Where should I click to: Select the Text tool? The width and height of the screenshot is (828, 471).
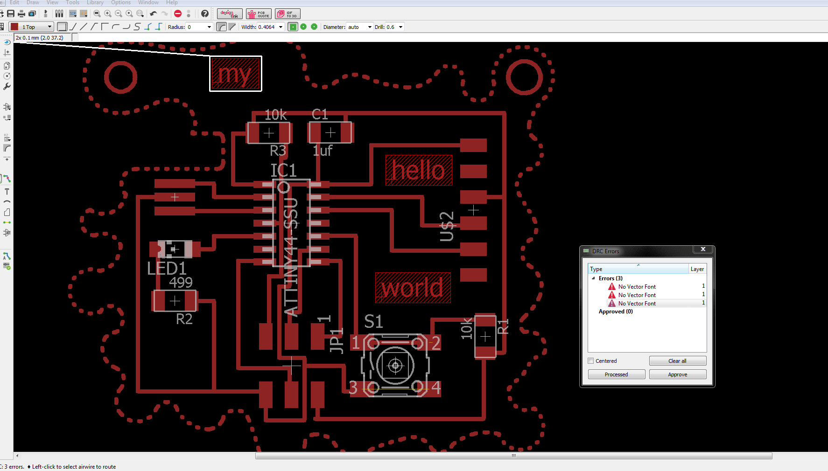click(7, 192)
